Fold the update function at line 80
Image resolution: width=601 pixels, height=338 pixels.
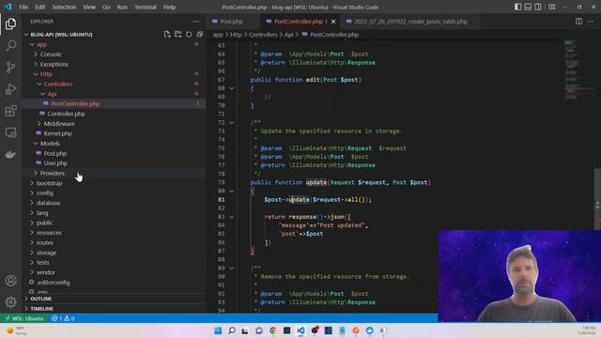(x=232, y=191)
